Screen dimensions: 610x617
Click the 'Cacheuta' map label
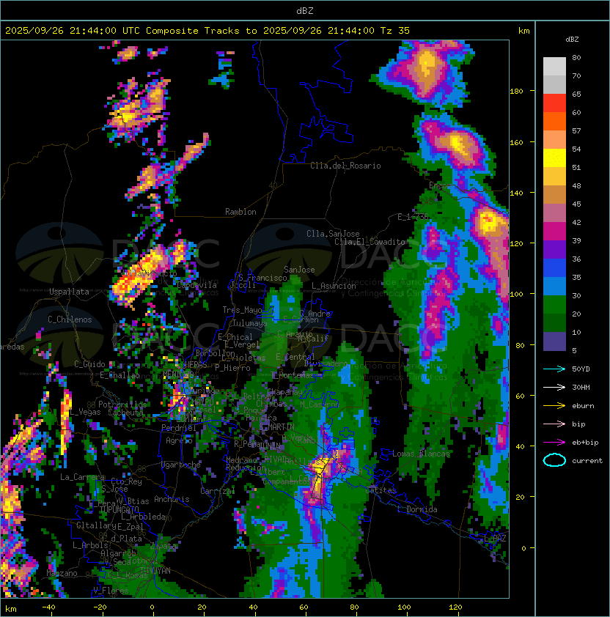coord(125,413)
